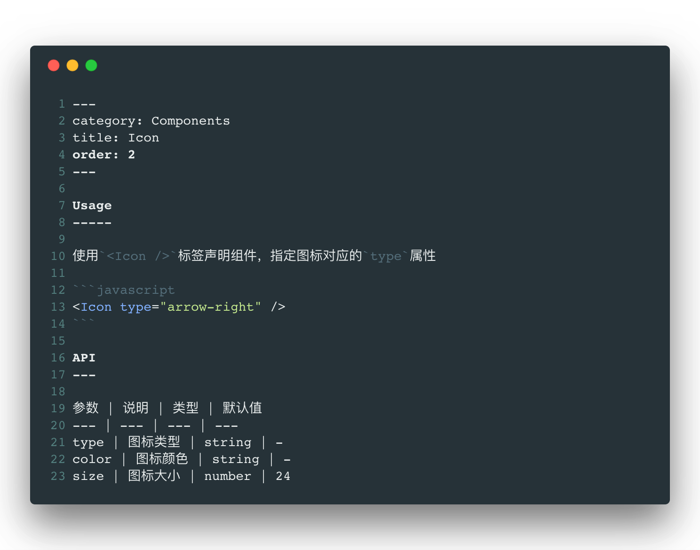Select the Icon component tag on line 13
This screenshot has width=700, height=550.
pyautogui.click(x=96, y=307)
